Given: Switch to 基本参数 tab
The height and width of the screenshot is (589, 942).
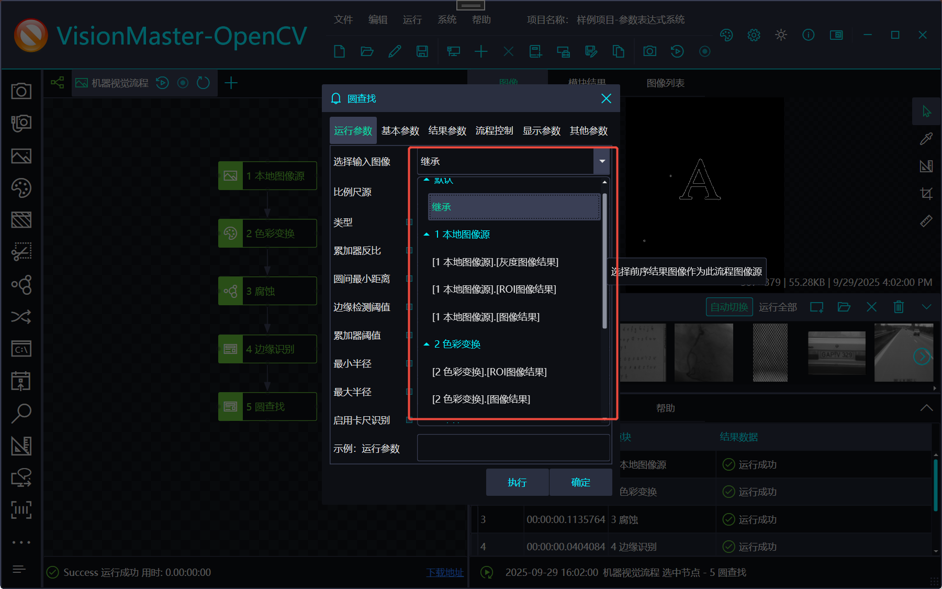Looking at the screenshot, I should point(400,130).
